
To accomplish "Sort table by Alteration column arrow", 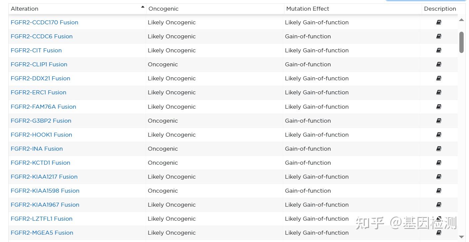I will (x=143, y=7).
